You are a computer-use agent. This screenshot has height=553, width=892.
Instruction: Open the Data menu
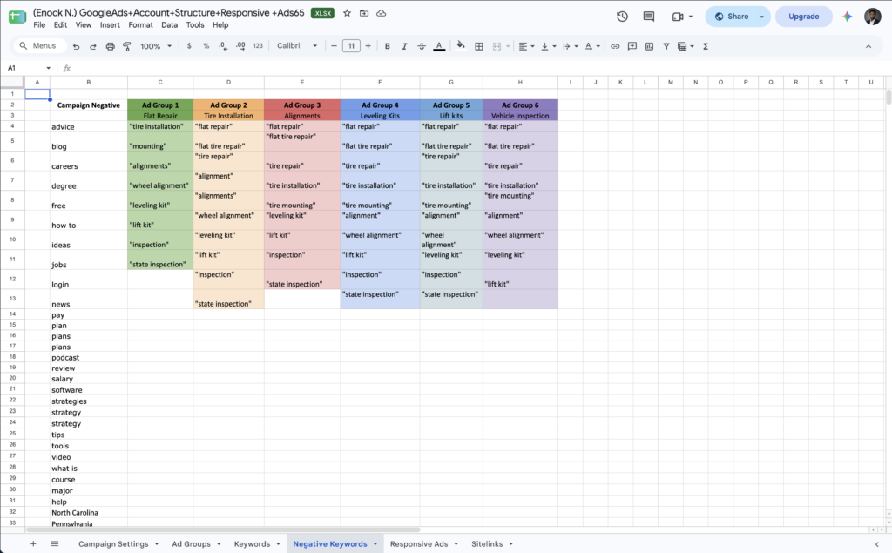point(169,25)
